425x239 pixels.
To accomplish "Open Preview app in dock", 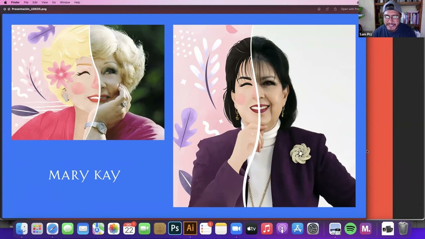I will [335, 228].
